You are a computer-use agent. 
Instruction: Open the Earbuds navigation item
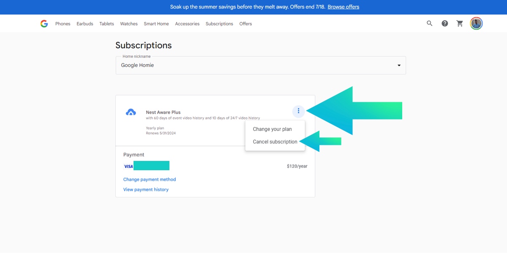(x=85, y=24)
